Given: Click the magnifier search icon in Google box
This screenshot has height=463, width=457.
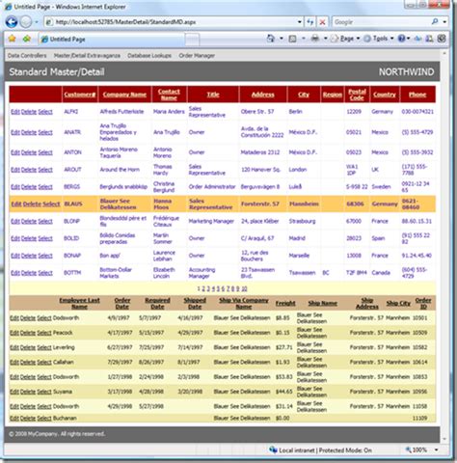Looking at the screenshot, I should [435, 22].
